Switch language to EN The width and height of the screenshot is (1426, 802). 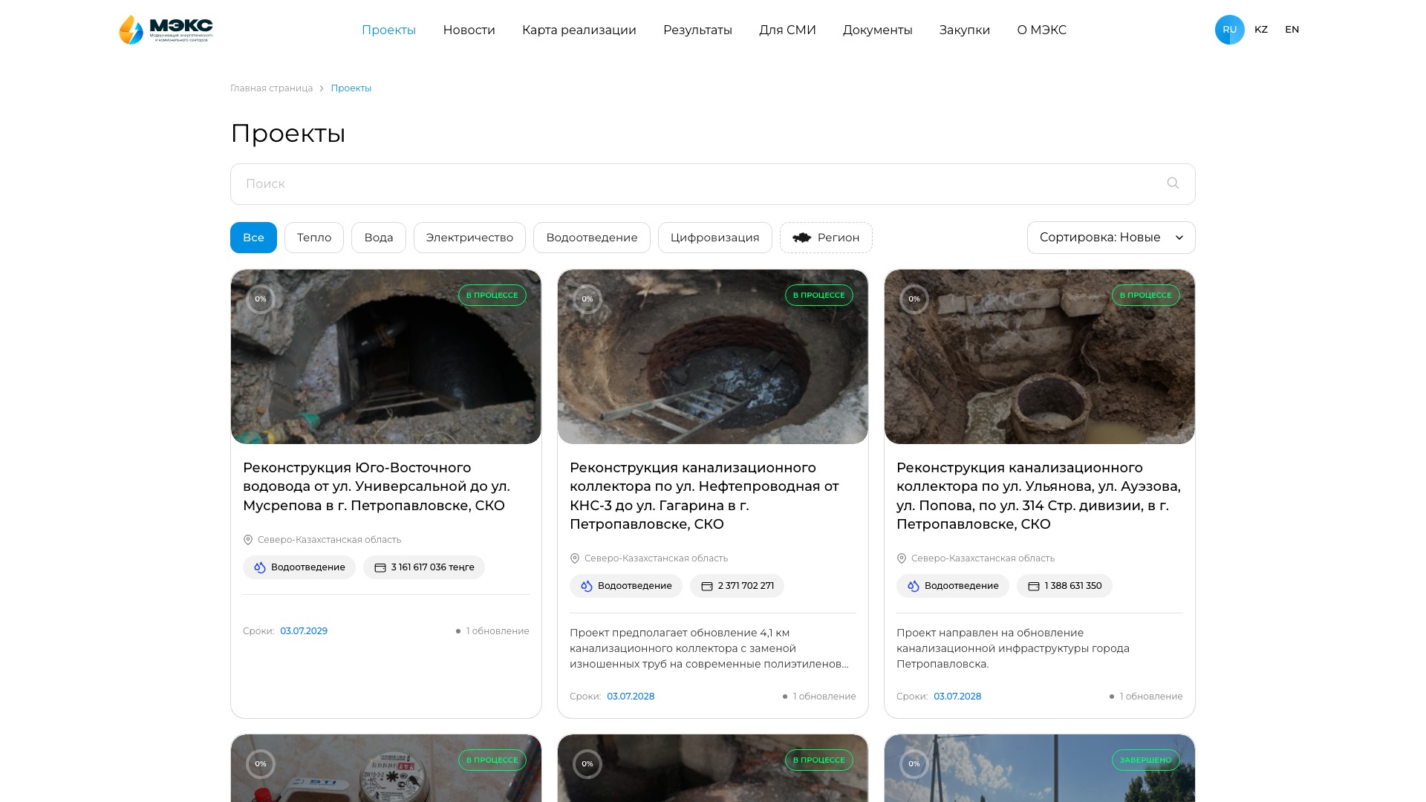tap(1292, 30)
